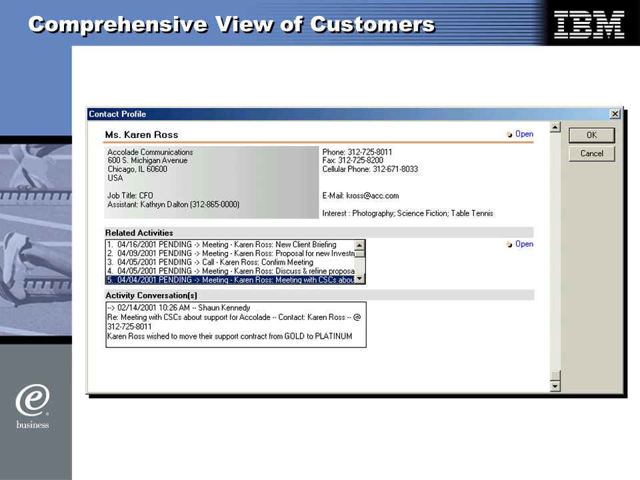Click Chicago, IL 60600 address line

pos(137,169)
